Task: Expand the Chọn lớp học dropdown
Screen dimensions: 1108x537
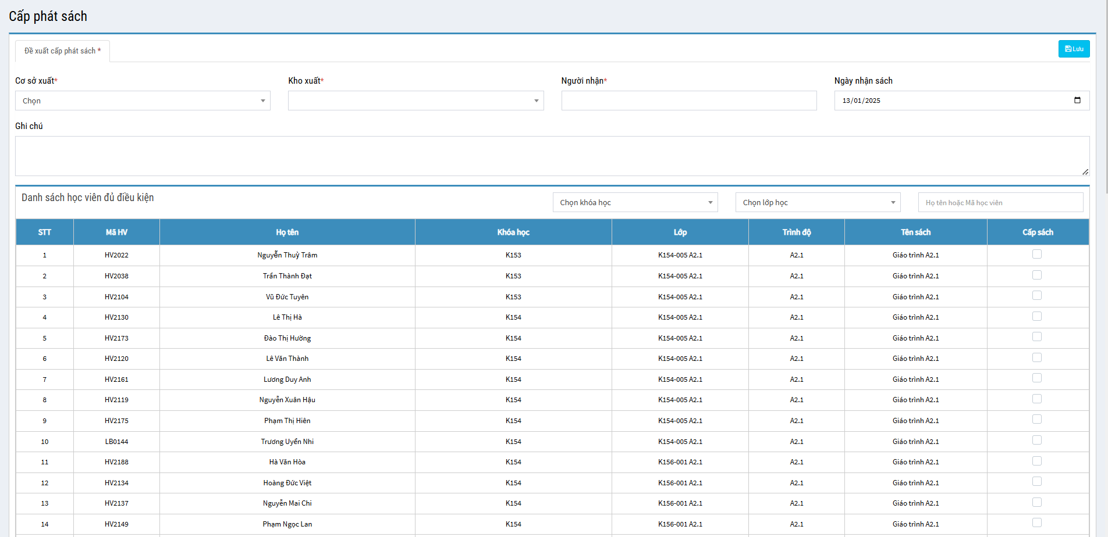Action: tap(818, 202)
